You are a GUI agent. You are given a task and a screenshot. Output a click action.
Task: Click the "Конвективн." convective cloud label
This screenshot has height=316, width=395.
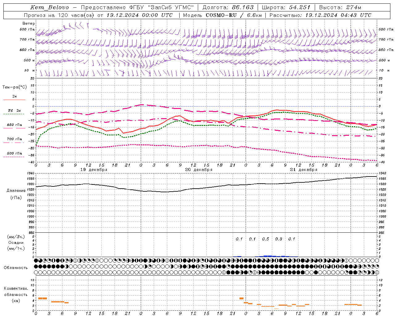[16, 289]
